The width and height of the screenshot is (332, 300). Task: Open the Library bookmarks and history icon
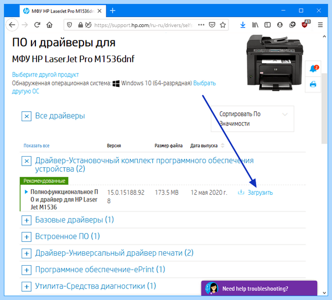tap(255, 25)
